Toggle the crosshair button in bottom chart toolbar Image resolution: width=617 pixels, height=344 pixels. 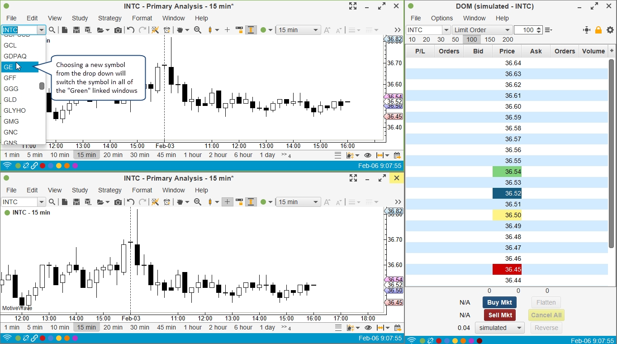click(227, 202)
